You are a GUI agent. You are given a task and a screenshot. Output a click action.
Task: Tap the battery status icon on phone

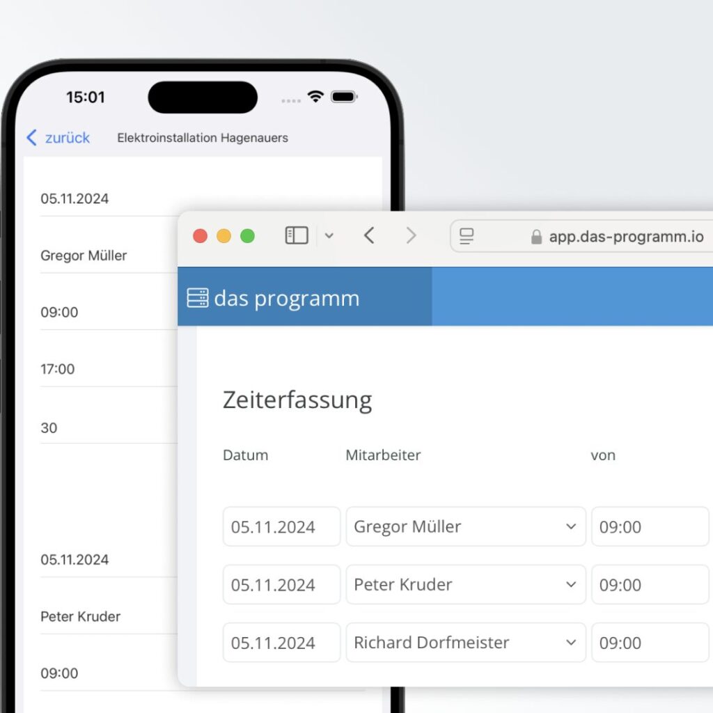tap(344, 97)
